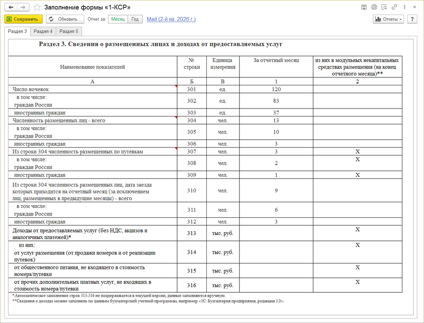The image size is (424, 323).
Task: Select the Раздел 3 tab
Action: pyautogui.click(x=17, y=31)
